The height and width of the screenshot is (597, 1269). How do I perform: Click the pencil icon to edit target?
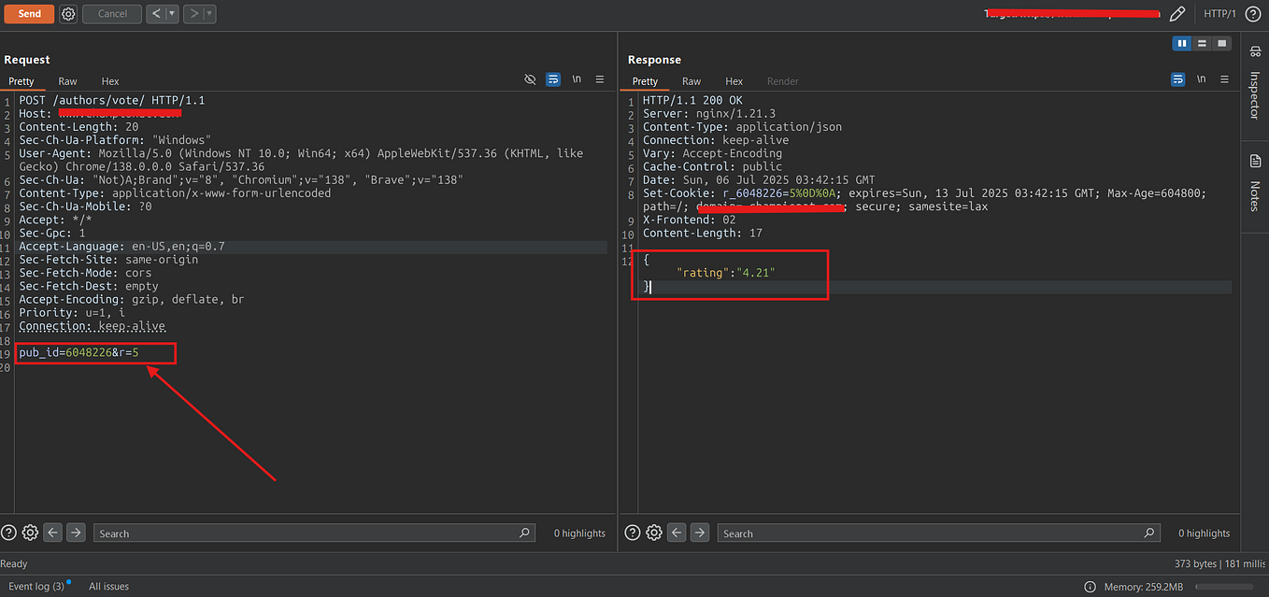click(x=1176, y=14)
